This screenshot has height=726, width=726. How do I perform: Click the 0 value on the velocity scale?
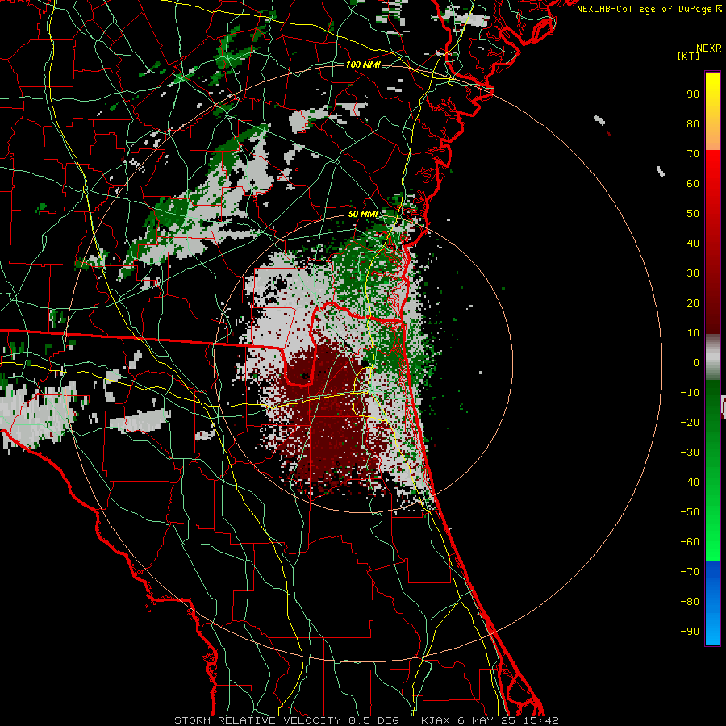[x=696, y=363]
